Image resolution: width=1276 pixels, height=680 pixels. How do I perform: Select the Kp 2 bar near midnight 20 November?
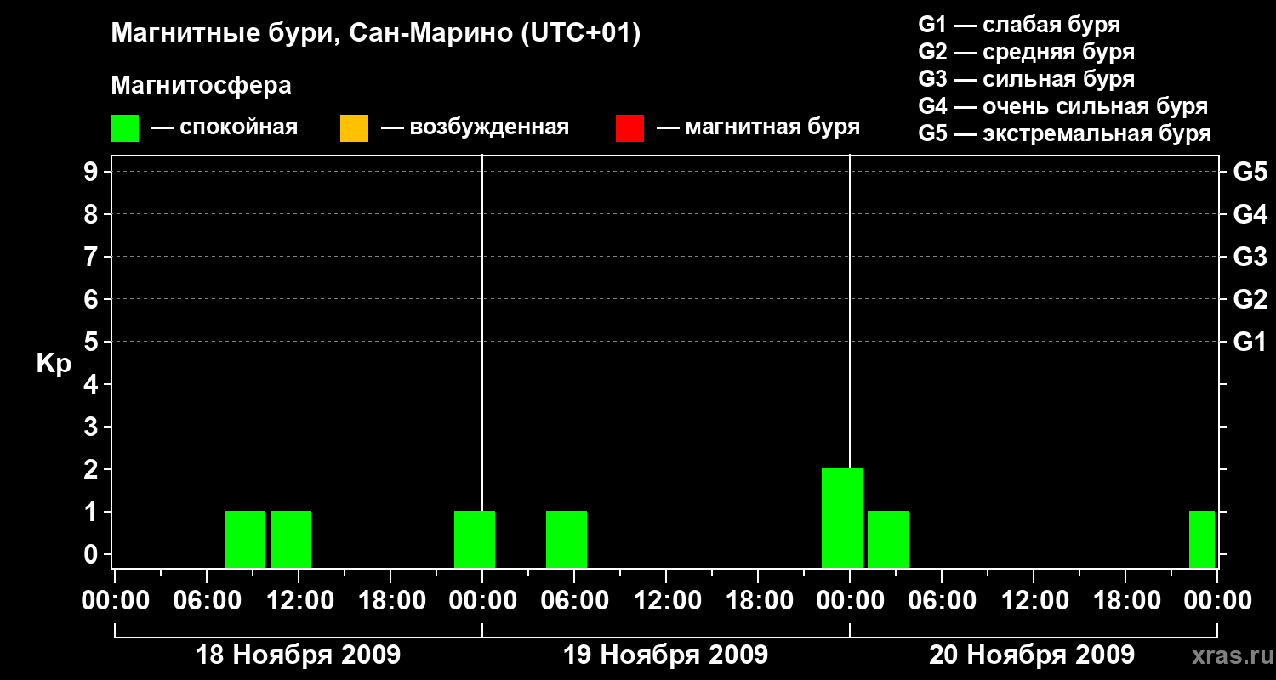click(842, 518)
